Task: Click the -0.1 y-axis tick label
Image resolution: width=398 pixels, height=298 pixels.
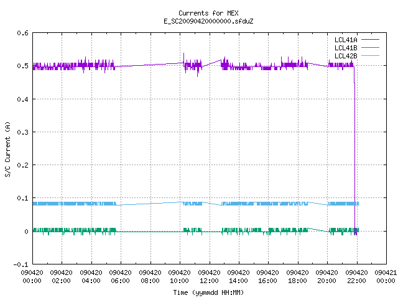Action: (21, 264)
